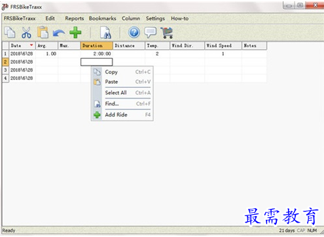Click the Copy icon in context menu

pyautogui.click(x=97, y=72)
